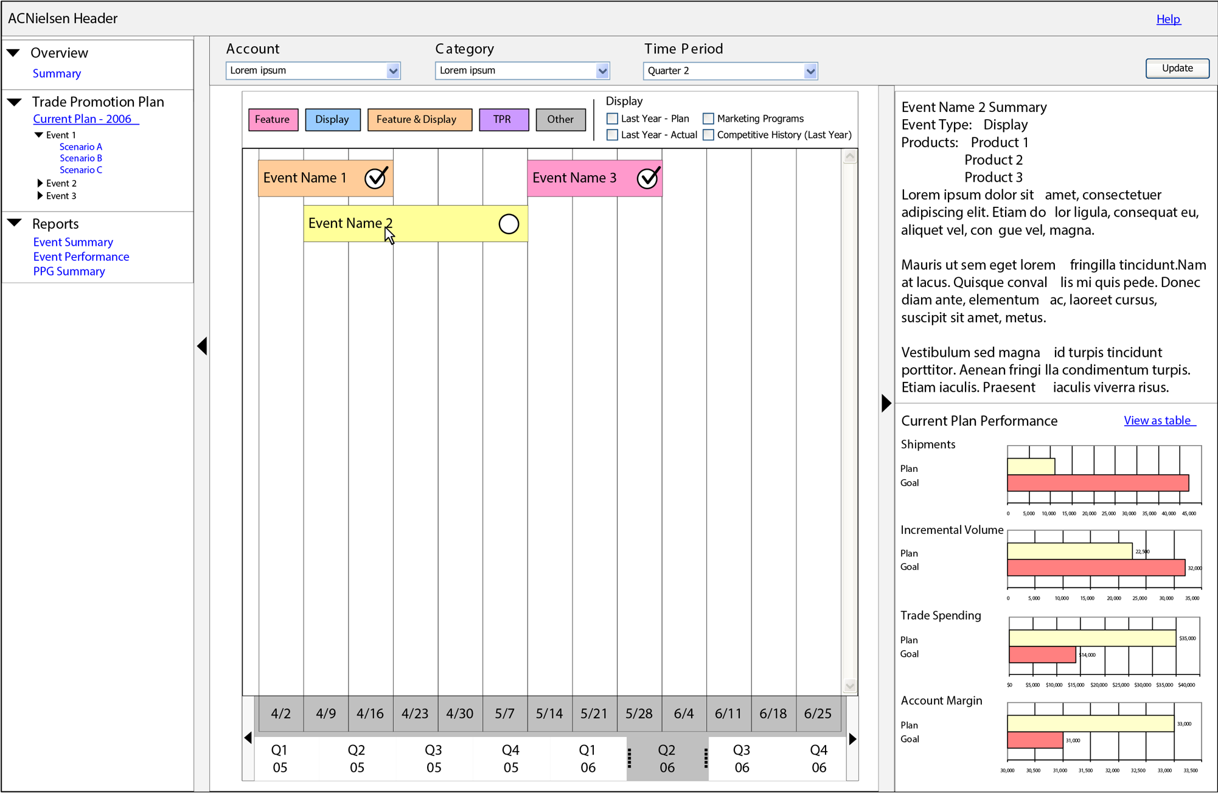Click the Other legend item

(560, 119)
